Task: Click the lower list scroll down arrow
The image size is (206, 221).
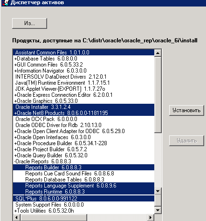Action: pyautogui.click(x=158, y=210)
